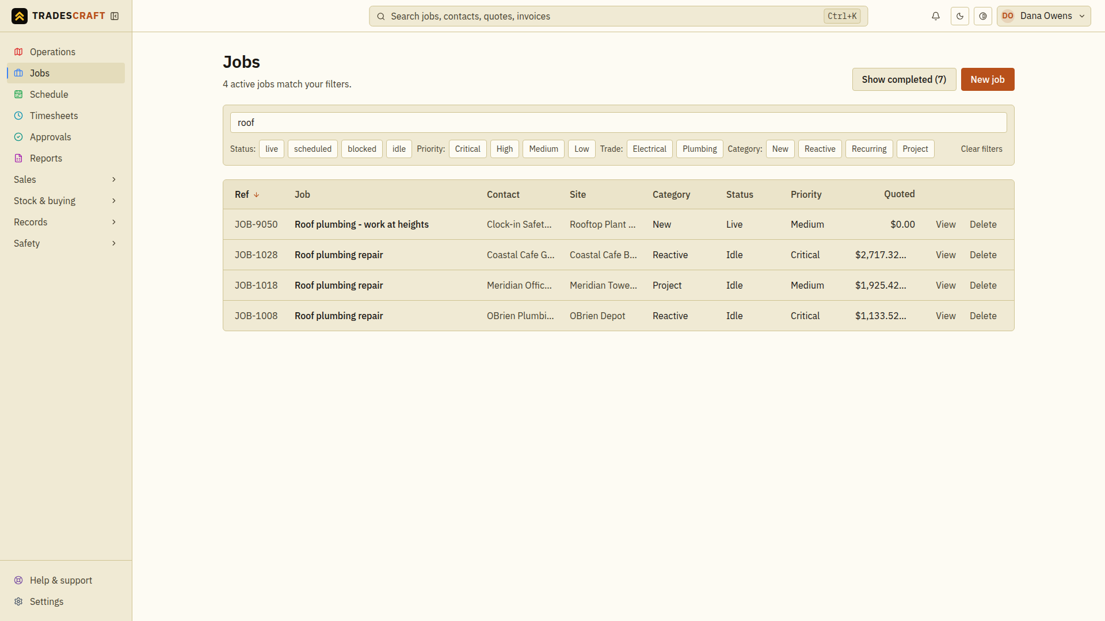Click Clear filters

[981, 149]
